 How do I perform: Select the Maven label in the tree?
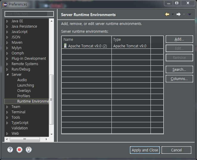pos(17,43)
